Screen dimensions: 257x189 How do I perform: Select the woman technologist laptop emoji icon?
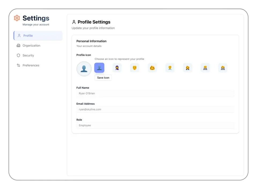(x=223, y=68)
